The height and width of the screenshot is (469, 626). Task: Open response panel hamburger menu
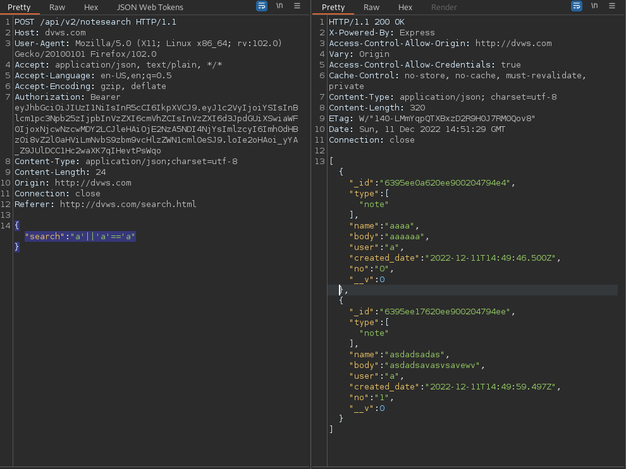coord(612,6)
